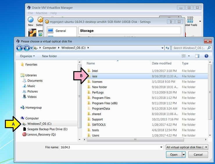Click the Back navigation arrow button
Screen dimensions: 215x164
[x=19, y=48]
